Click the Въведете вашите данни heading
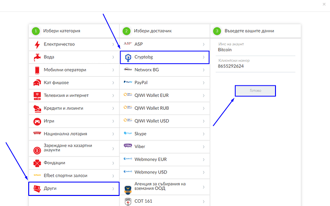This screenshot has width=330, height=206. click(x=249, y=31)
